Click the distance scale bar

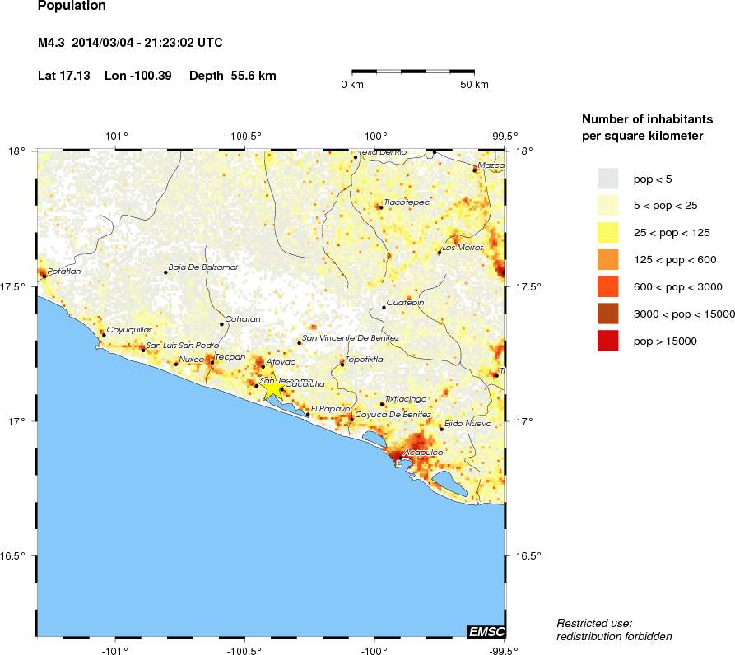pyautogui.click(x=413, y=72)
